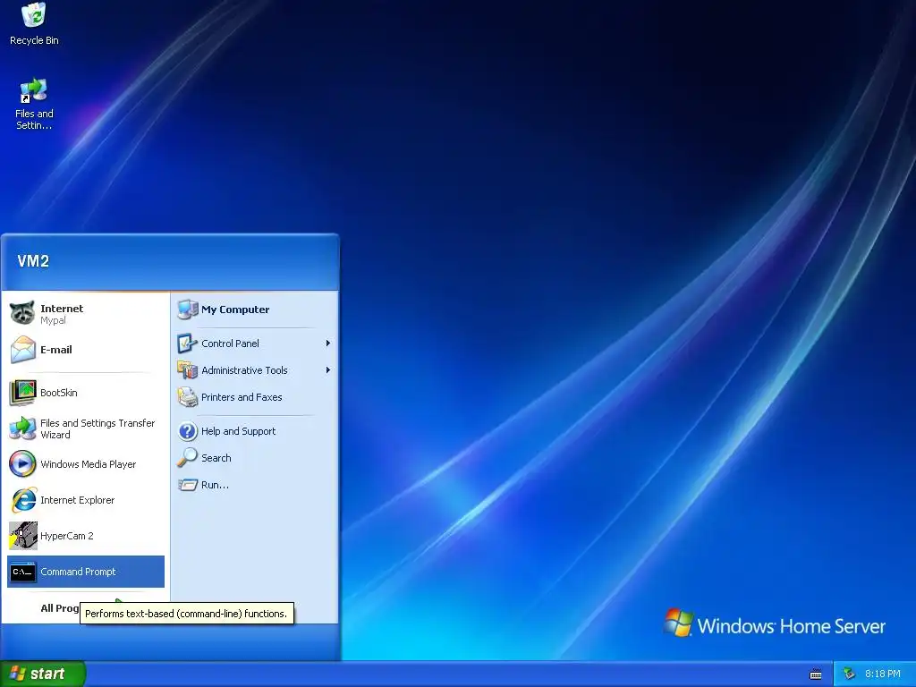Launch the Mypal raccoon Internet icon
916x687 pixels.
[22, 314]
